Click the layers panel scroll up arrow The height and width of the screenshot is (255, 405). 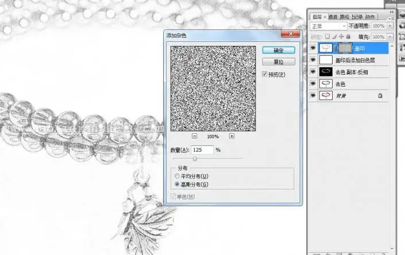coord(392,46)
